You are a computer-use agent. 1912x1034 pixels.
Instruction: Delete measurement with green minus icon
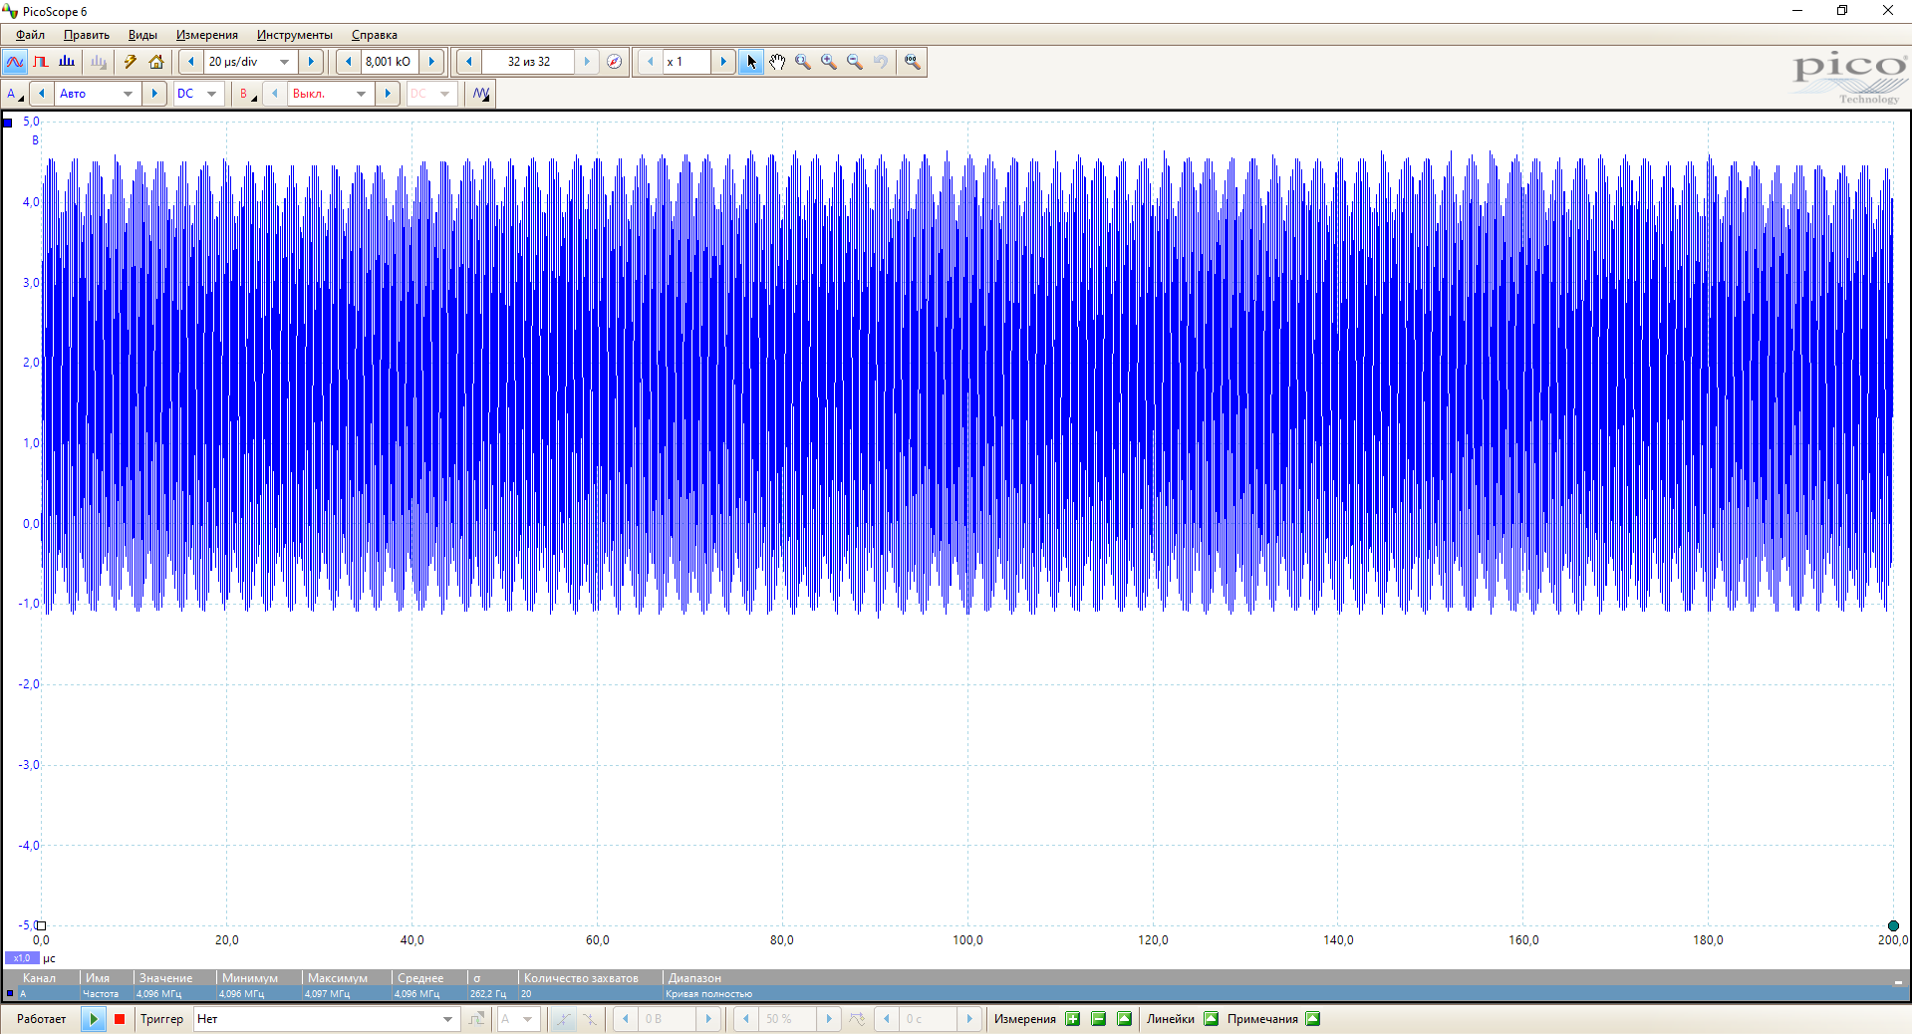click(1099, 1019)
